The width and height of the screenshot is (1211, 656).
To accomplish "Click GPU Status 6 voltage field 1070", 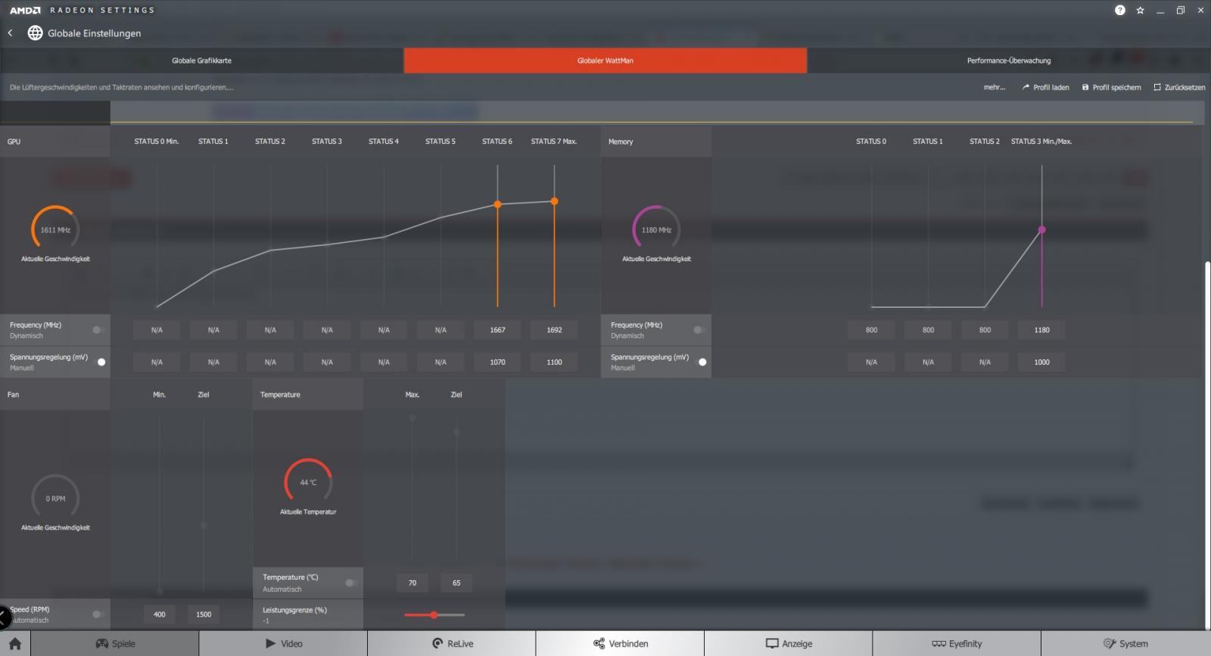I will (497, 362).
